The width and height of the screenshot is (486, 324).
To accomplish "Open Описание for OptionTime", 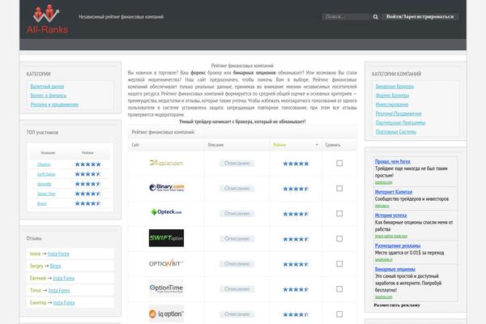I will [x=237, y=289].
